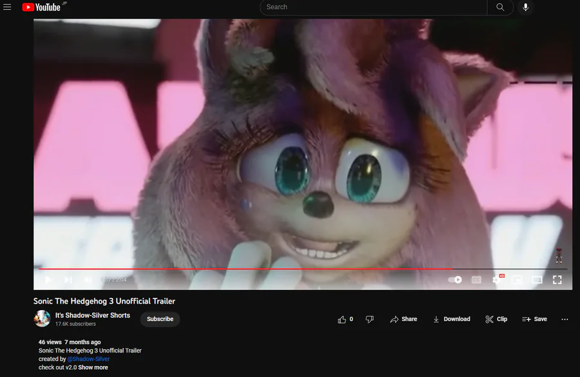Mute the video volume
Image resolution: width=580 pixels, height=377 pixels.
click(x=88, y=280)
